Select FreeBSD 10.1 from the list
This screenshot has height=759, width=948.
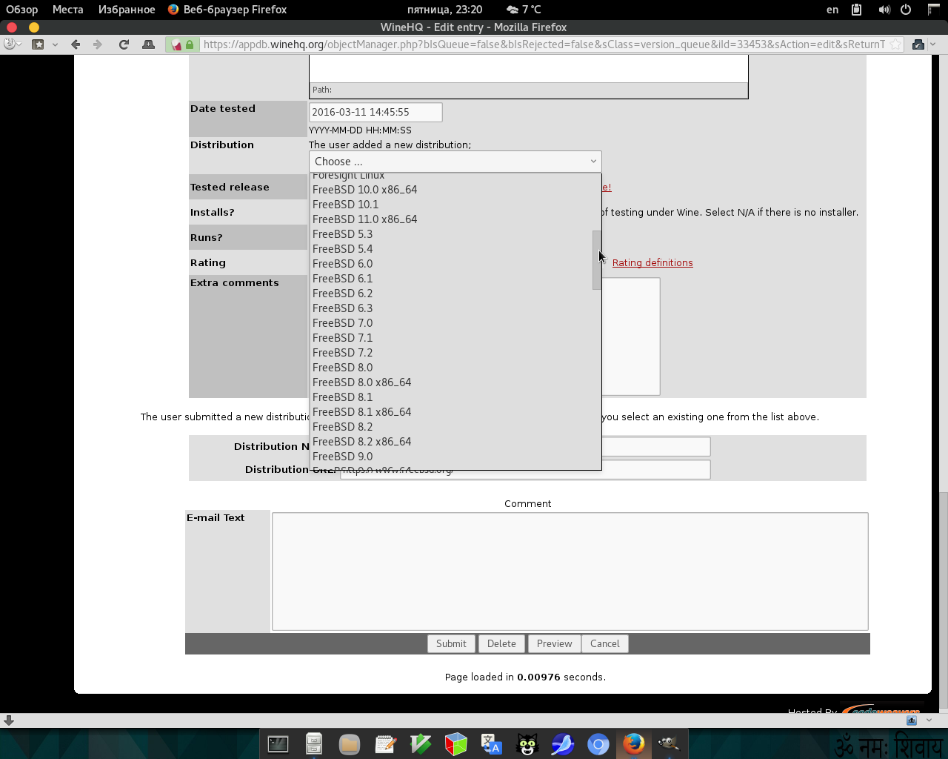click(x=450, y=205)
